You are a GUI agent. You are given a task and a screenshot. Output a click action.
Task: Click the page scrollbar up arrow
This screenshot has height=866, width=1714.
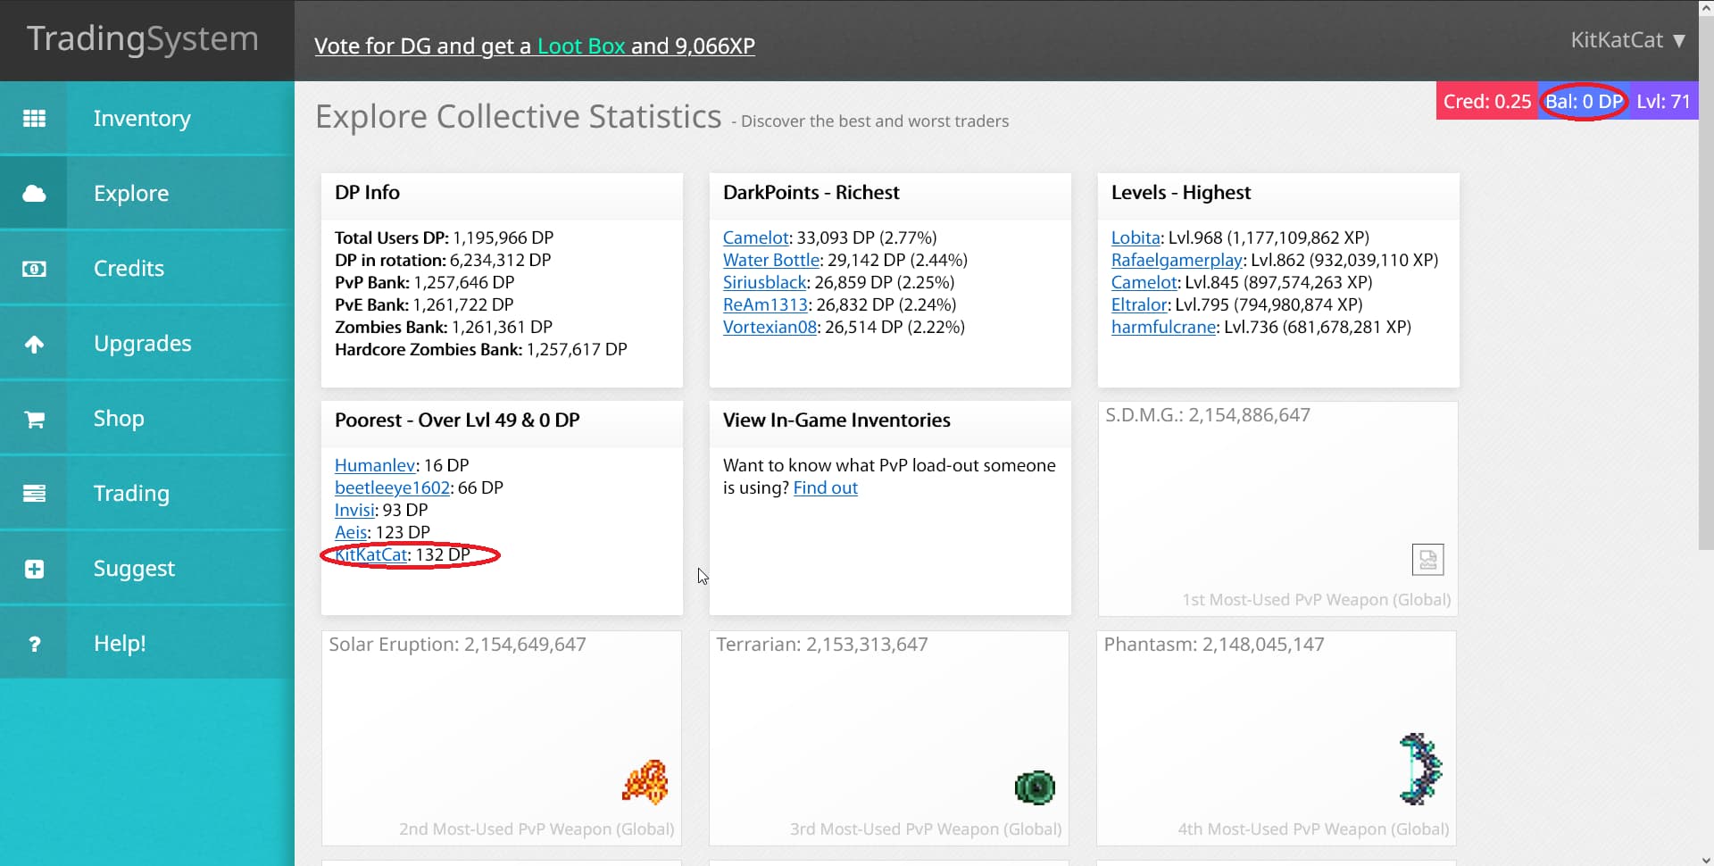pyautogui.click(x=1706, y=7)
